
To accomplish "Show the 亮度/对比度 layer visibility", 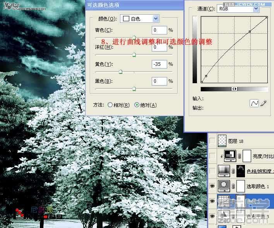I will coord(212,156).
